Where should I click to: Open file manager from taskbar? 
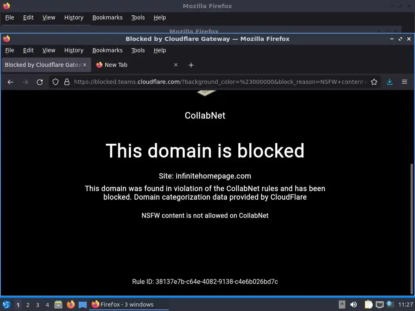coord(58,305)
